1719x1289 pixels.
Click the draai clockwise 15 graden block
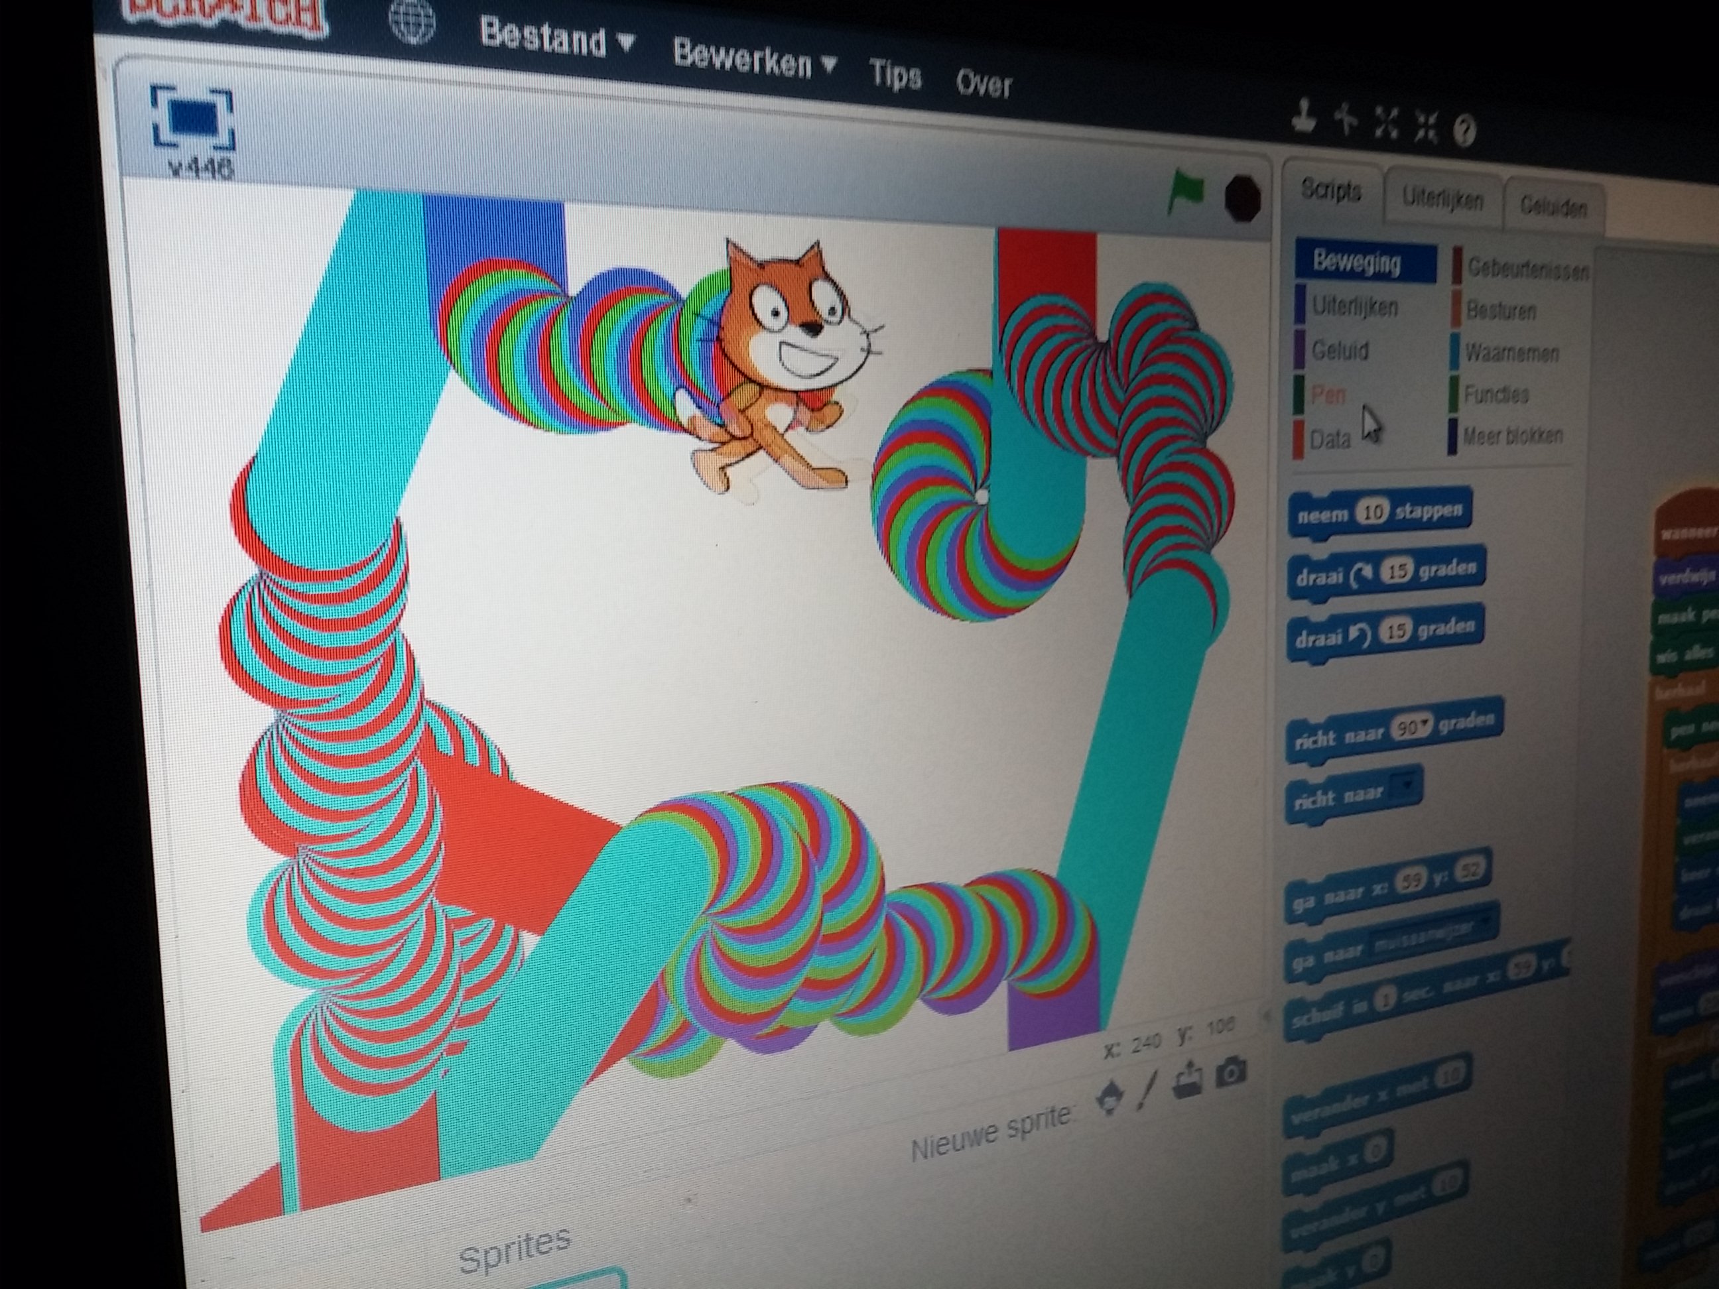click(1386, 574)
